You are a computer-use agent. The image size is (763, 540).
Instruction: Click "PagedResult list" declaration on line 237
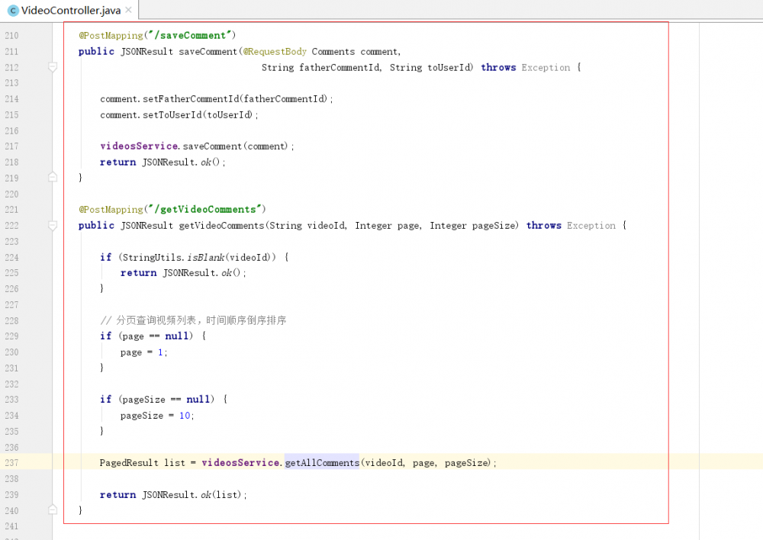point(142,463)
